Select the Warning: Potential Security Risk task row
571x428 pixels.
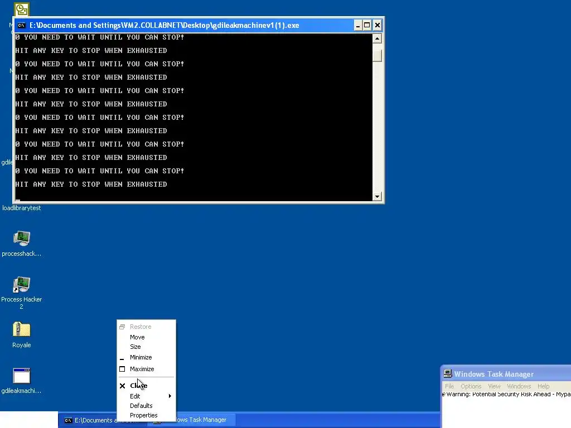[506, 394]
